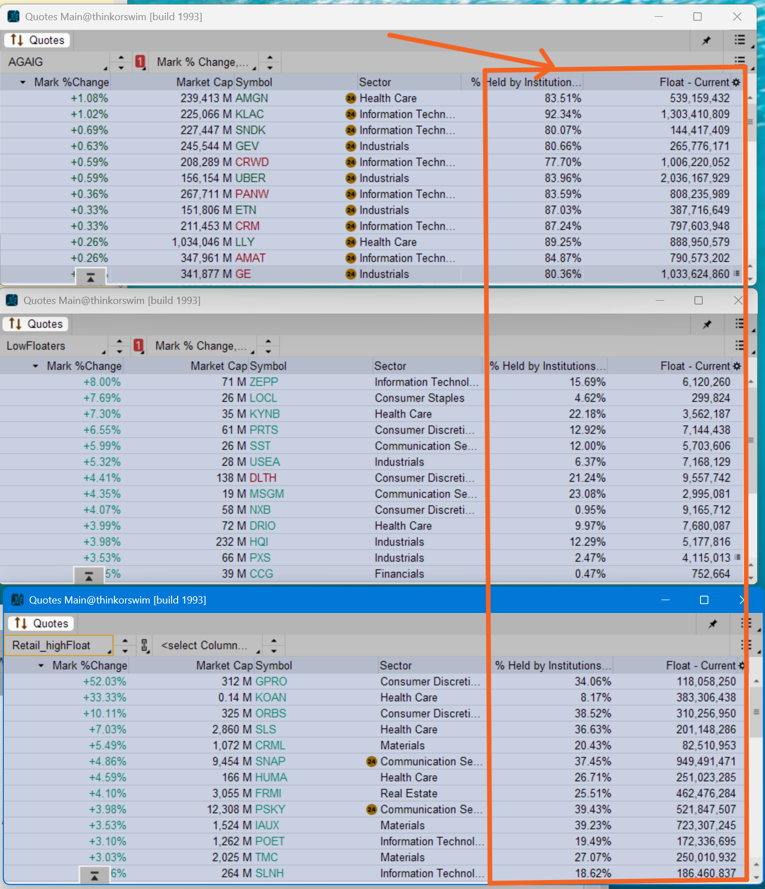
Task: Click the 24-hour badge on the LLY row
Action: pyautogui.click(x=351, y=242)
